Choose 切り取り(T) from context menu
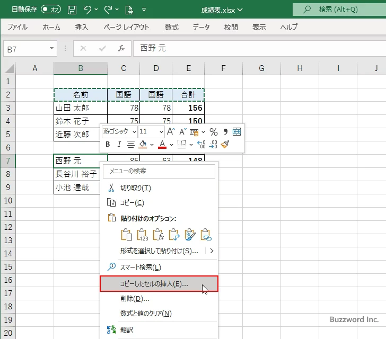This screenshot has height=339, width=386. 159,188
